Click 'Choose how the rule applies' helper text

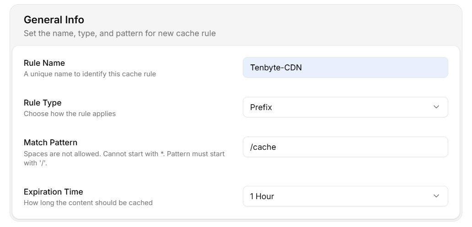70,113
